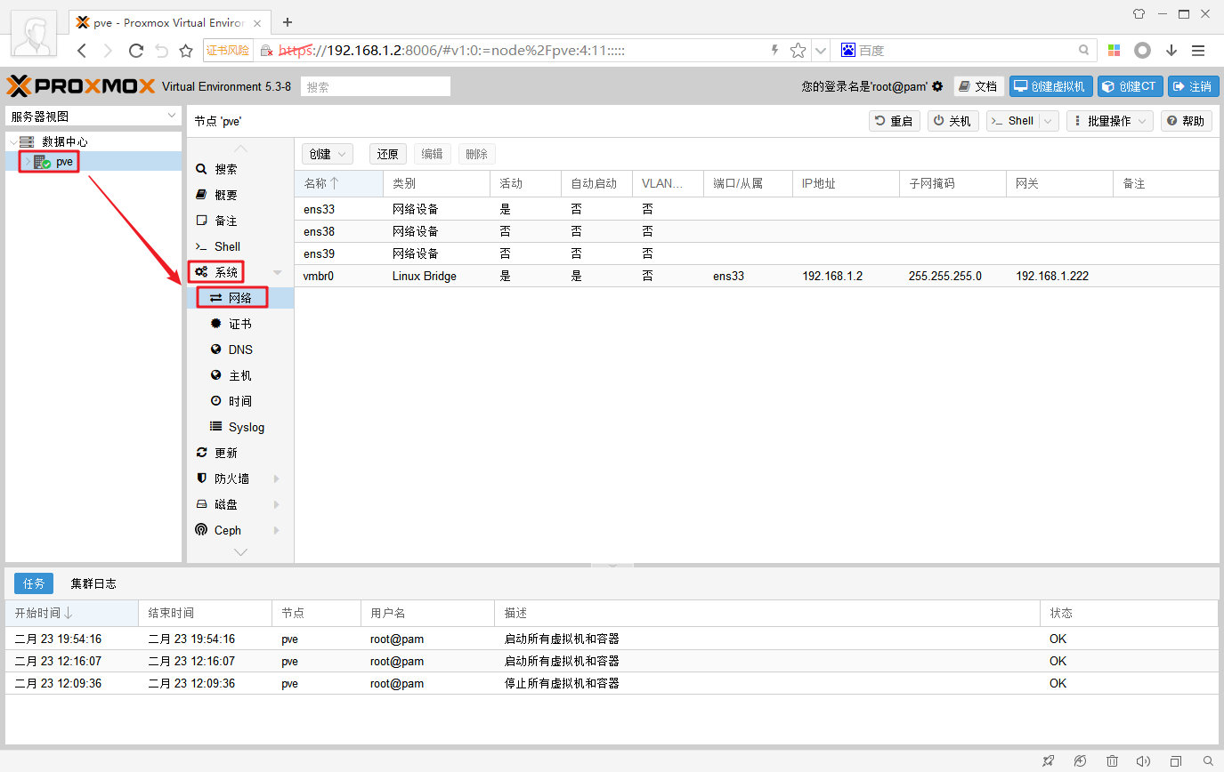
Task: Go back with the browser back arrow
Action: (82, 51)
